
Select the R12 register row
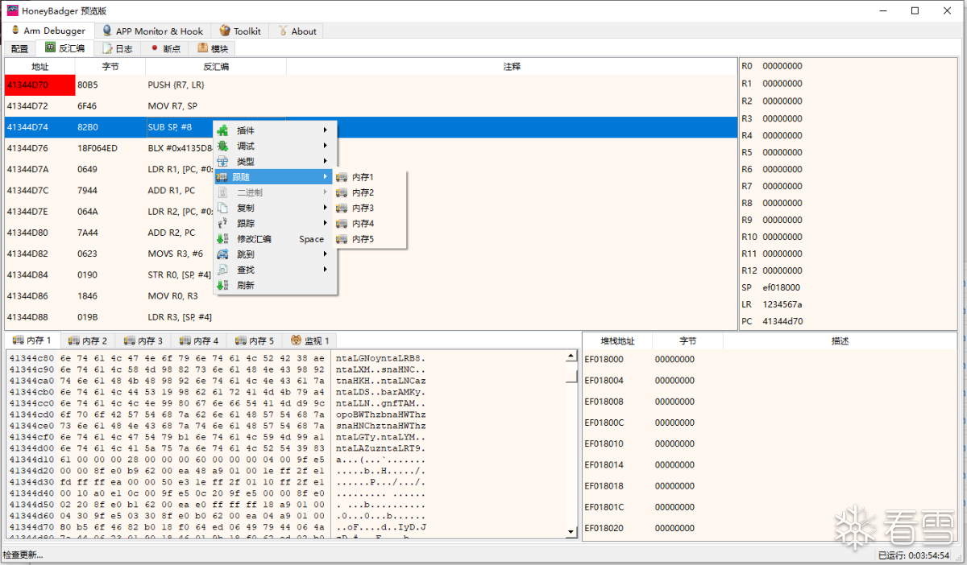pyautogui.click(x=847, y=270)
